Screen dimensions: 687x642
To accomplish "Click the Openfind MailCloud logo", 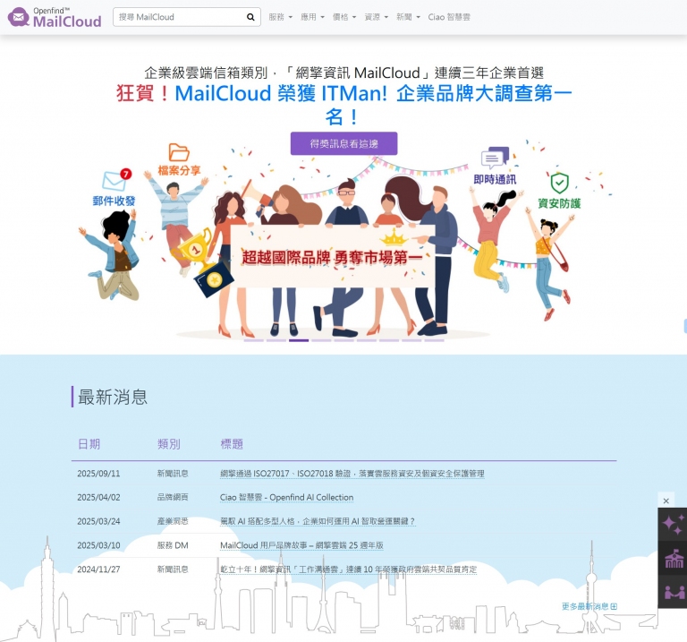I will pos(55,17).
